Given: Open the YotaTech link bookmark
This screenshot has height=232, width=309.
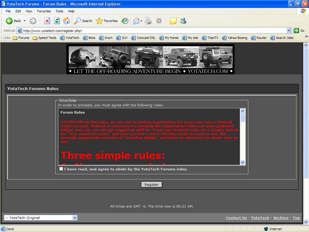Looking at the screenshot, I should 70,38.
